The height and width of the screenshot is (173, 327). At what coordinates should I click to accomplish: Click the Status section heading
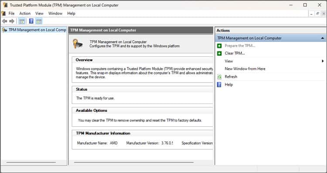(82, 90)
